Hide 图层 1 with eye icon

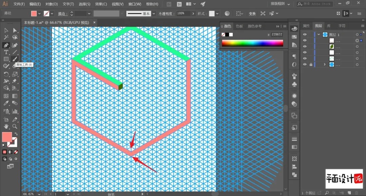pyautogui.click(x=305, y=35)
